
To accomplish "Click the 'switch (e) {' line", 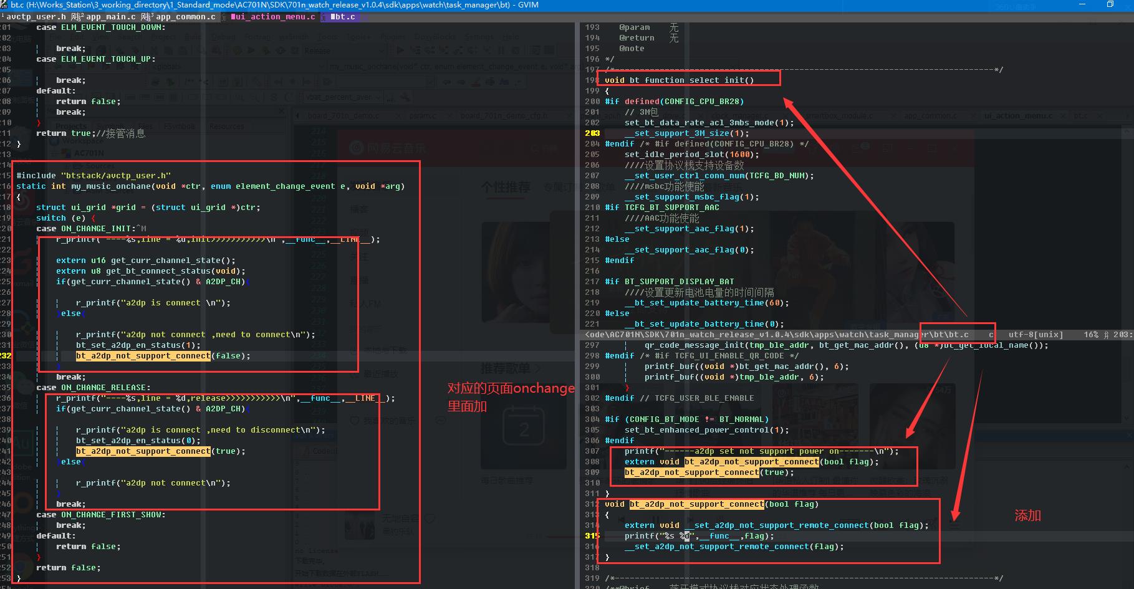I will (x=66, y=218).
